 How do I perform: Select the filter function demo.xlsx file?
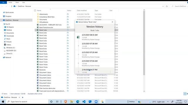pyautogui.click(x=47, y=88)
